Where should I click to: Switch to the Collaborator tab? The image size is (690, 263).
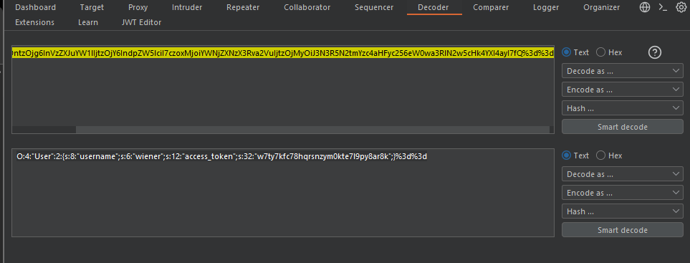click(x=307, y=7)
